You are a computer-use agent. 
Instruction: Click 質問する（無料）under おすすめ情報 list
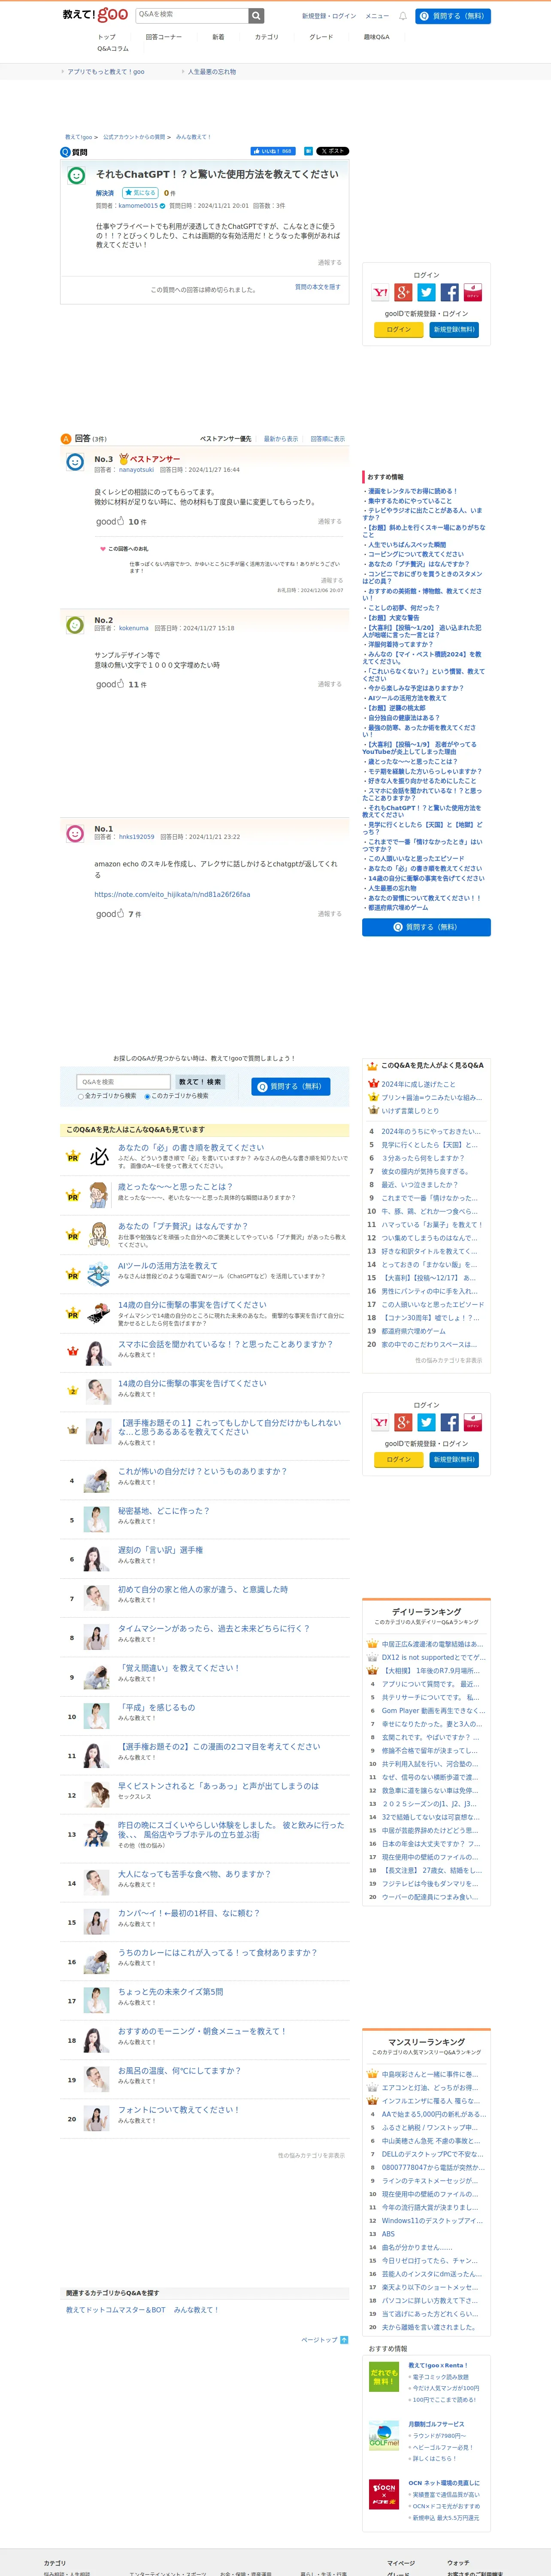[x=426, y=927]
